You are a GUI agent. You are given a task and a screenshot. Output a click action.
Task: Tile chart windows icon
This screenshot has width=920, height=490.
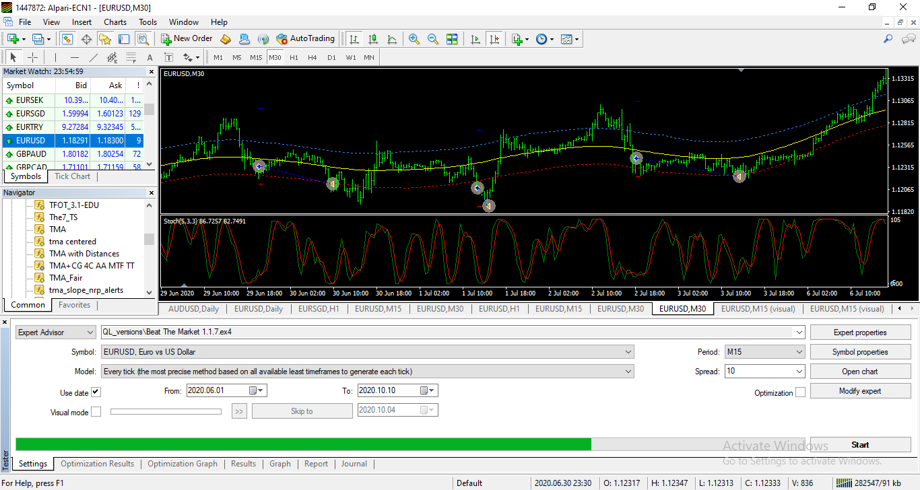point(452,39)
